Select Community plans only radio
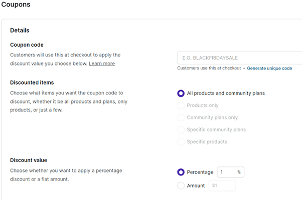The height and width of the screenshot is (200, 302). 181,117
